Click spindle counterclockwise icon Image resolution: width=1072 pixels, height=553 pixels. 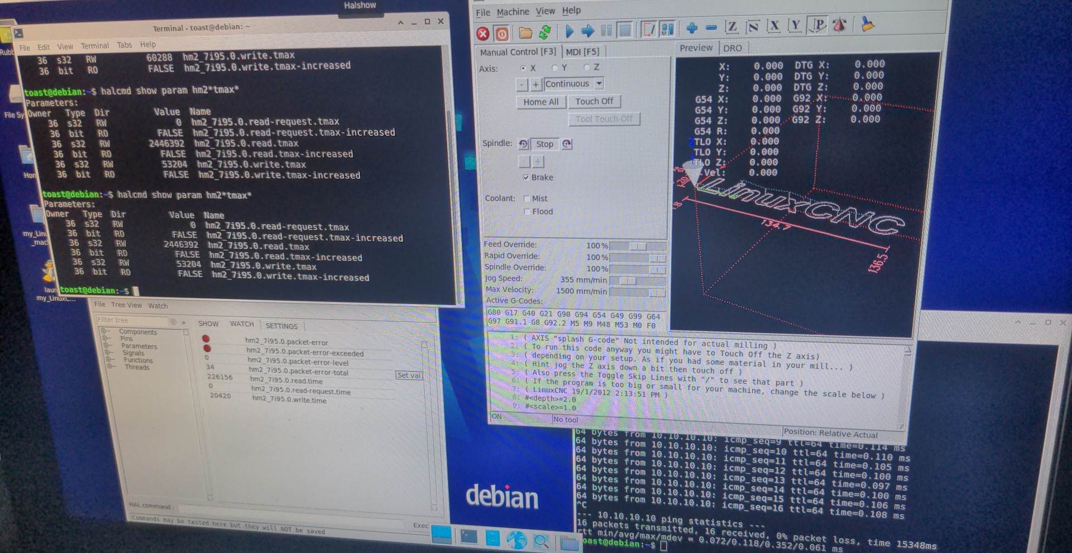point(523,144)
